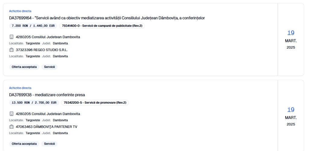Viewport: 309px width, 151px height.
Task: Click the 19 MART. 2025 date on DA37699164 card
Action: (291, 39)
